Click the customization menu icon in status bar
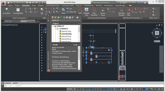165x92 pixels. (x=162, y=89)
